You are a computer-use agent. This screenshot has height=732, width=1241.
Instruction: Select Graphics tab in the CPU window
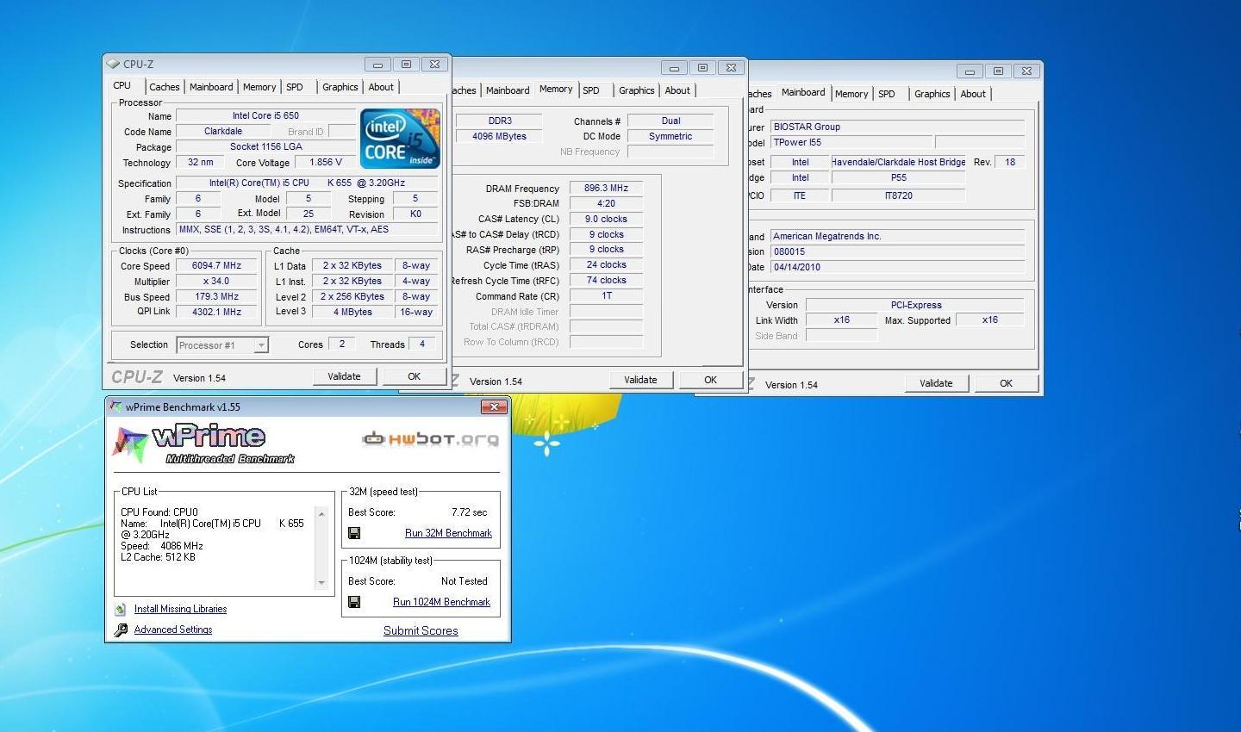click(x=340, y=87)
